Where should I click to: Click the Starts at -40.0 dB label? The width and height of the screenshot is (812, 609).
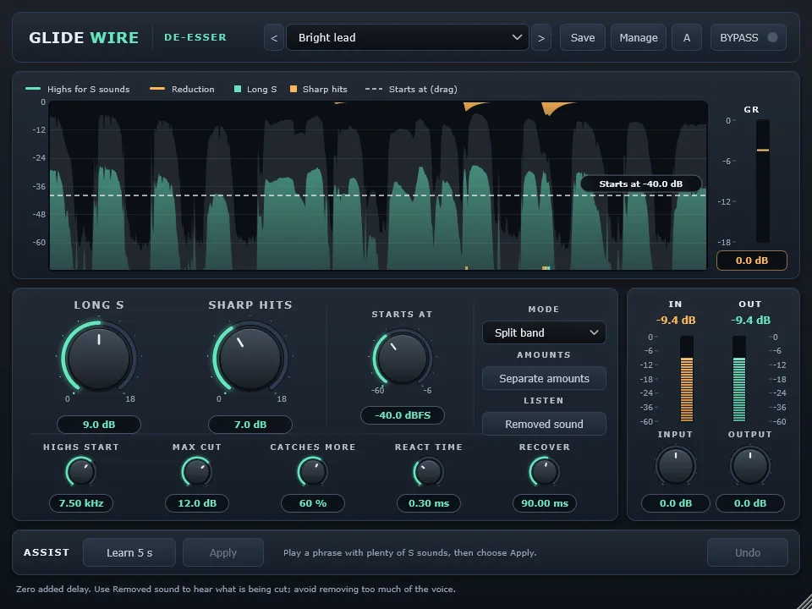[640, 184]
